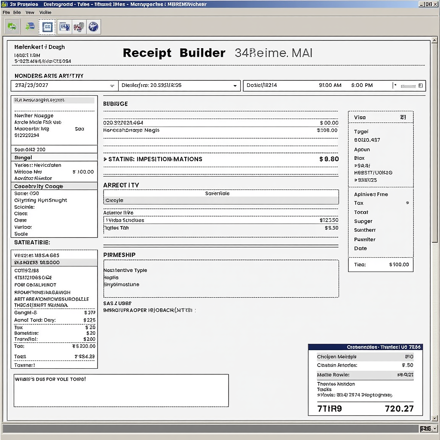Click the Vensces MBSAGES header
Image resolution: width=440 pixels, height=440 pixels.
pyautogui.click(x=54, y=255)
